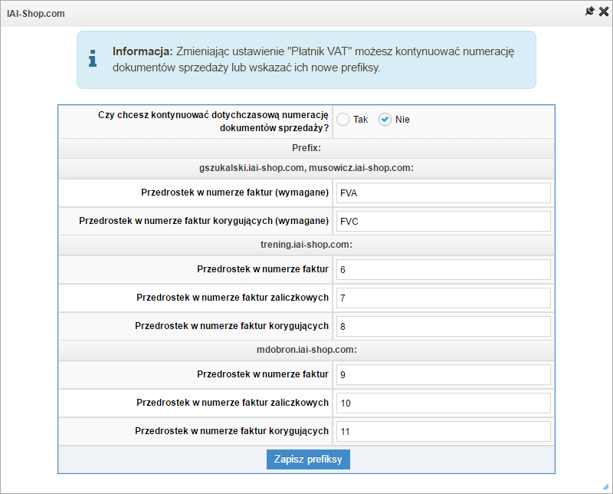This screenshot has height=494, width=613.
Task: Click the invoice prefix field containing FVA
Action: (x=443, y=193)
